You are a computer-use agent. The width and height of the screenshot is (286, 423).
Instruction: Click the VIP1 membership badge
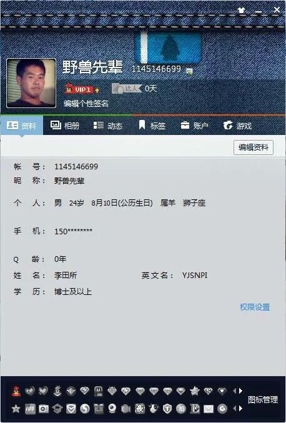pyautogui.click(x=82, y=89)
